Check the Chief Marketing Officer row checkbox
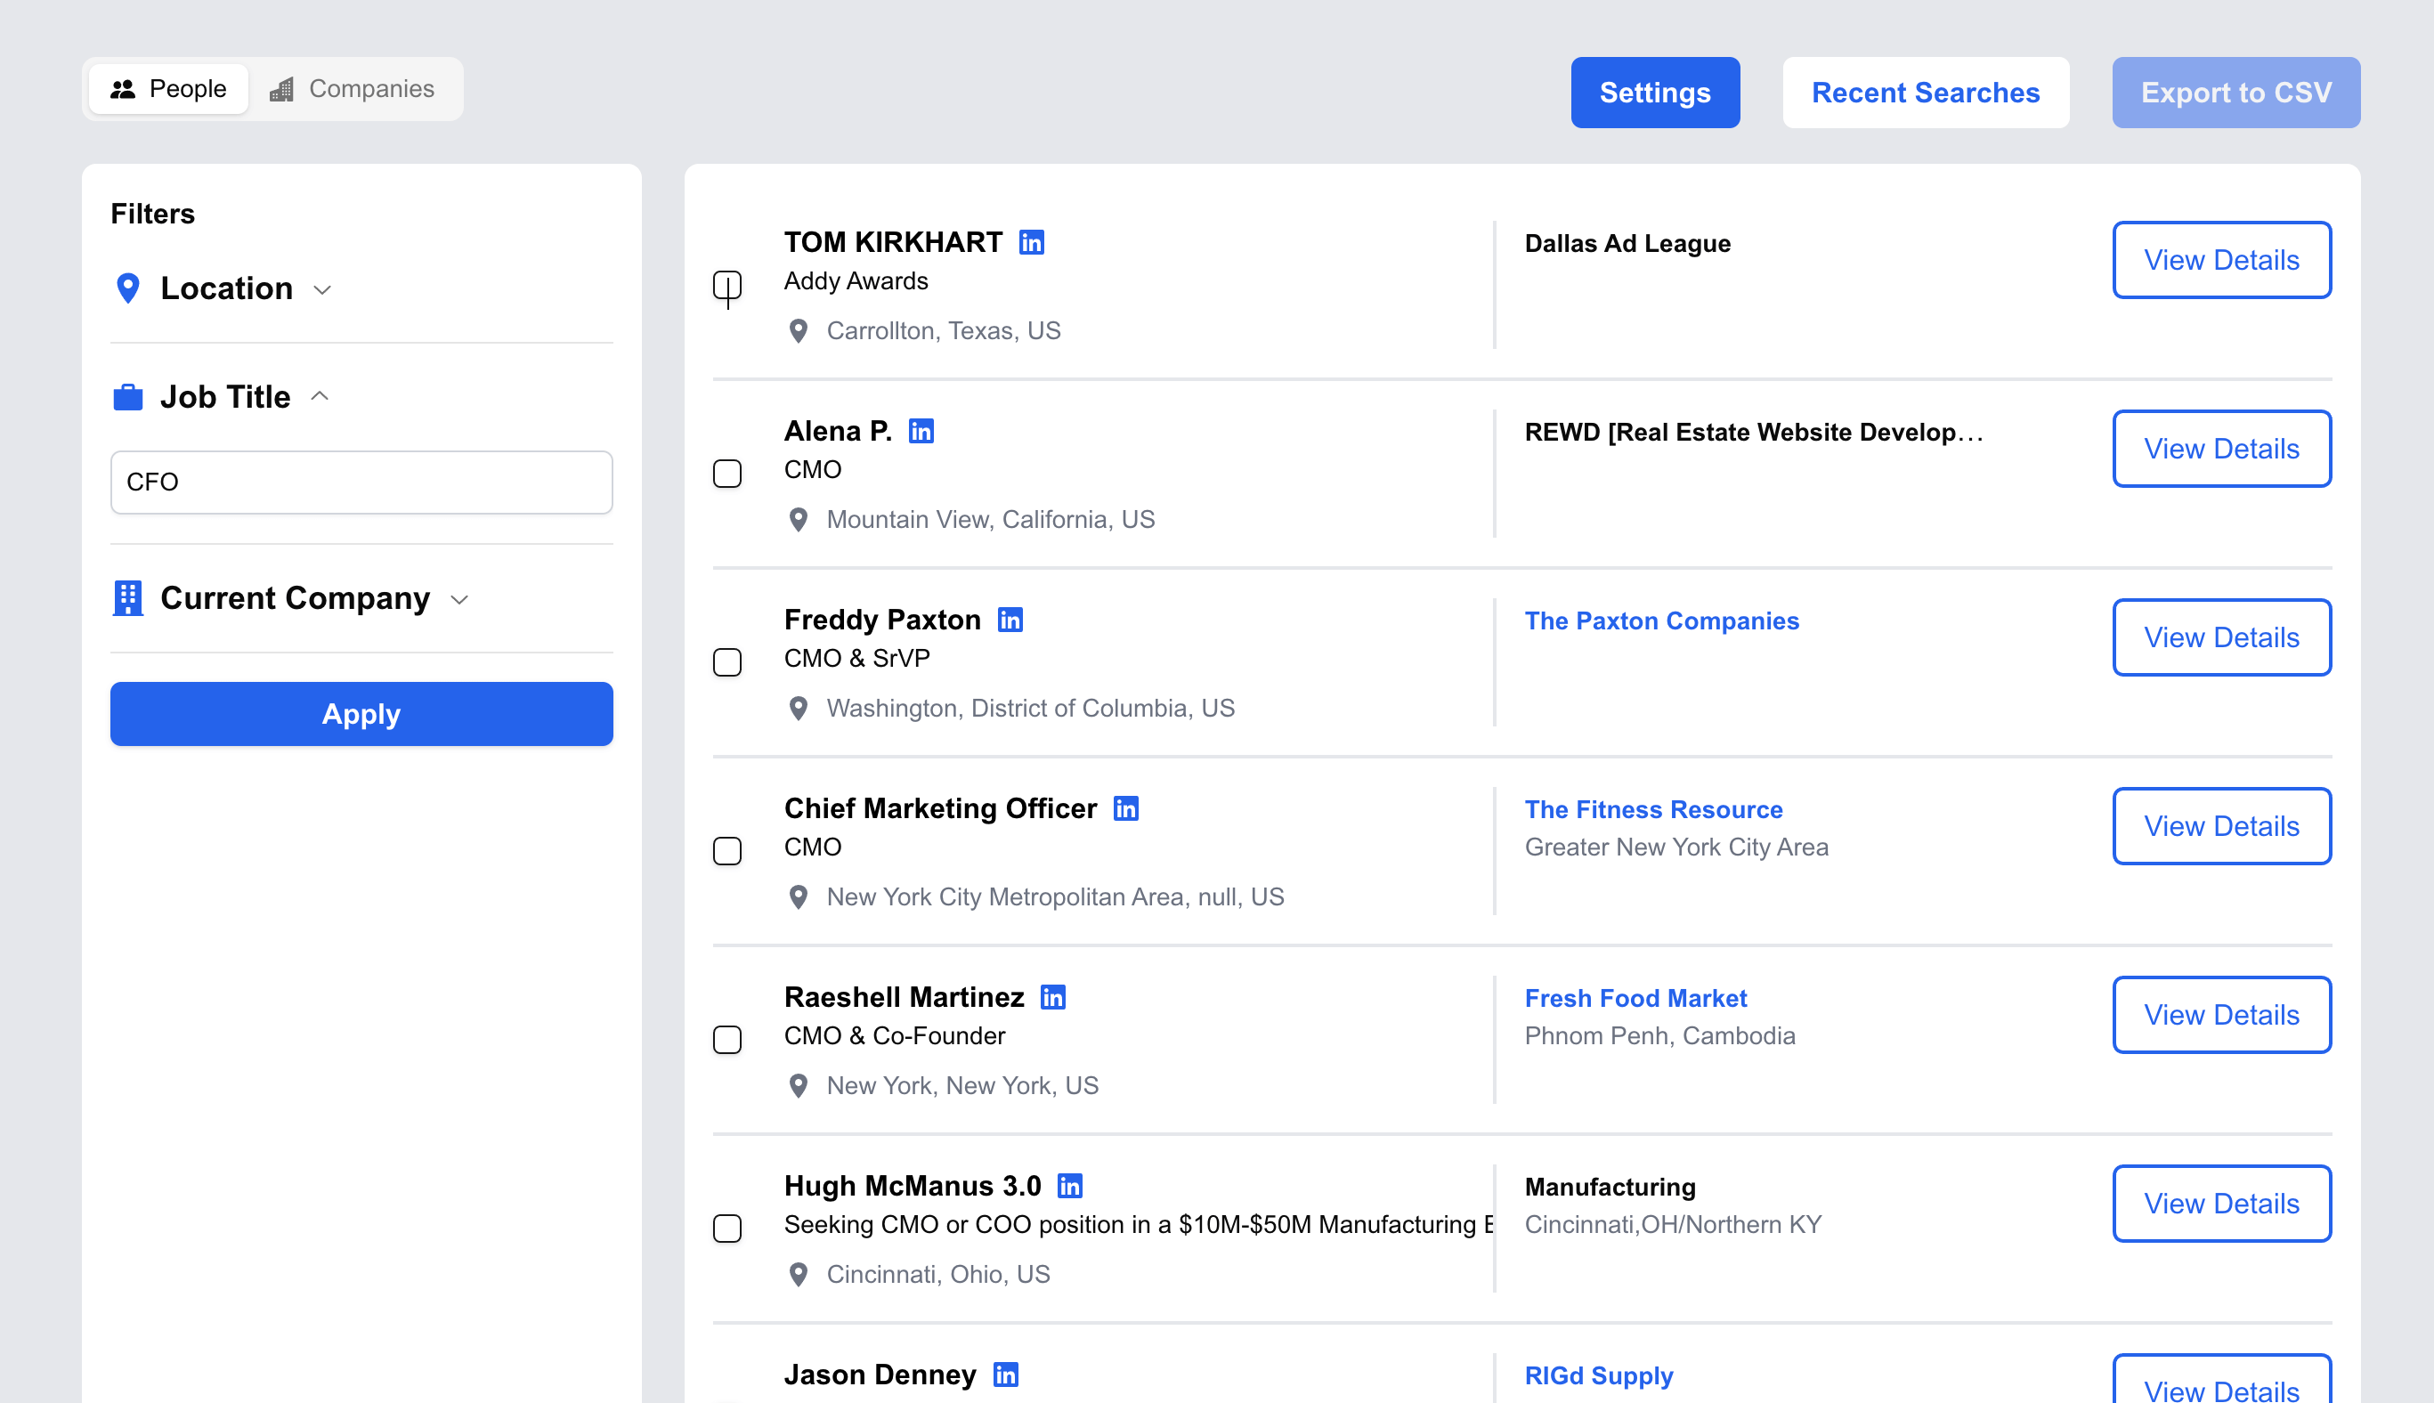Viewport: 2434px width, 1403px height. (x=727, y=852)
